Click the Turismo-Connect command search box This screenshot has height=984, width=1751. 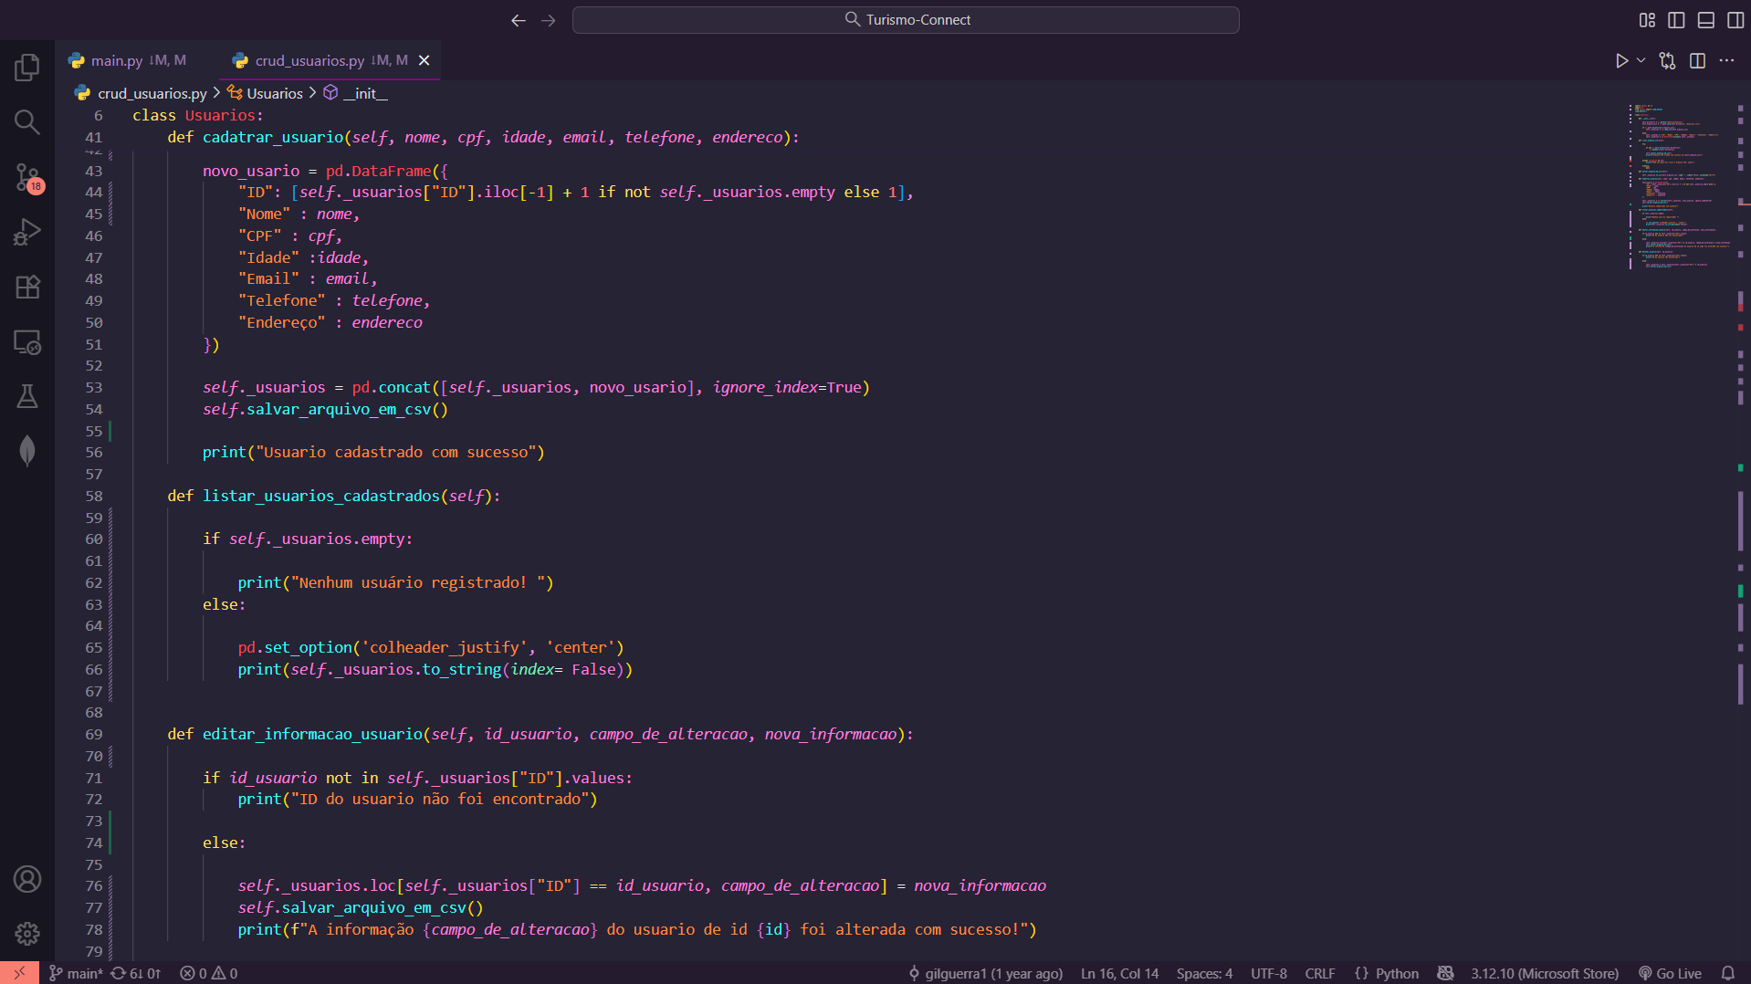[x=905, y=20]
